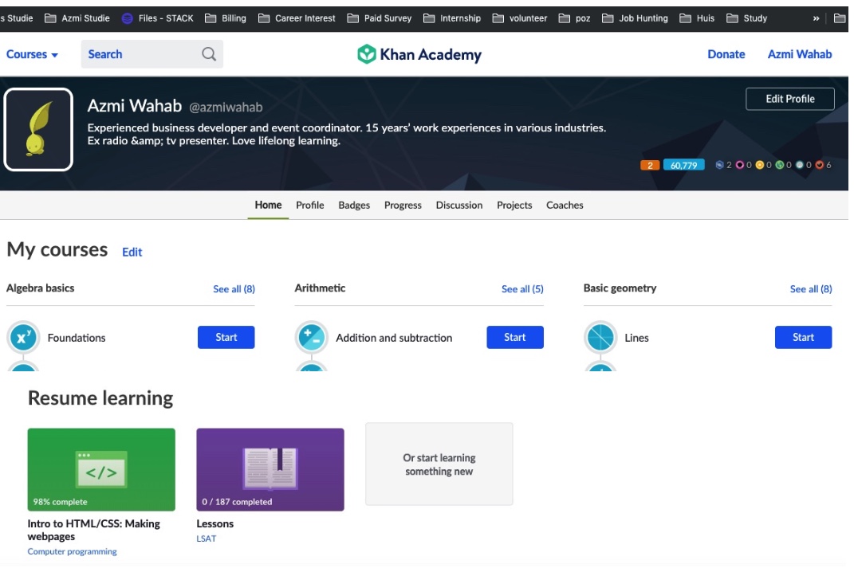The height and width of the screenshot is (568, 854).
Task: Open the Billing bookmark folder
Action: 226,18
